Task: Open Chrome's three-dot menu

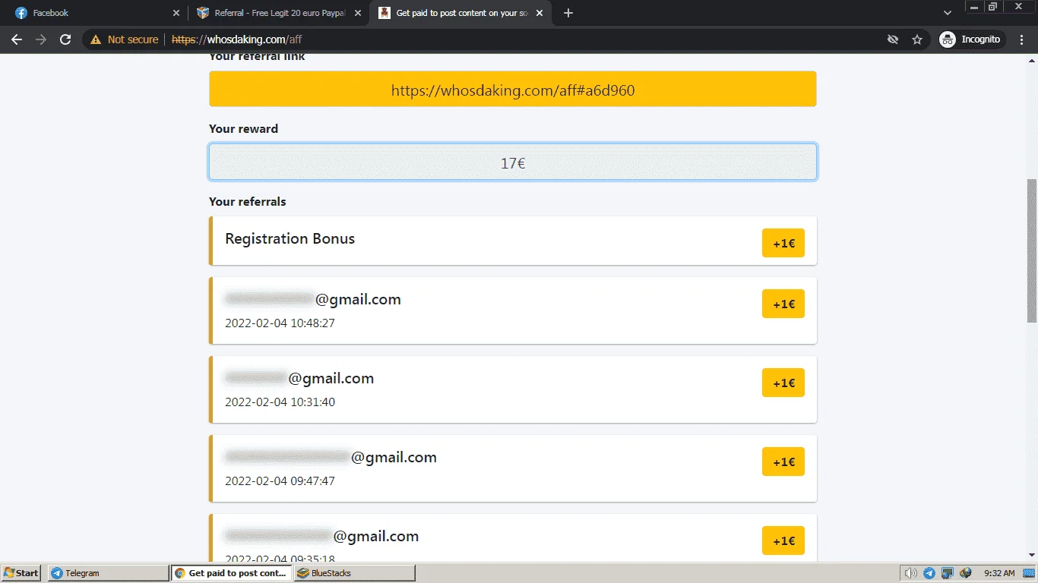Action: (x=1023, y=39)
